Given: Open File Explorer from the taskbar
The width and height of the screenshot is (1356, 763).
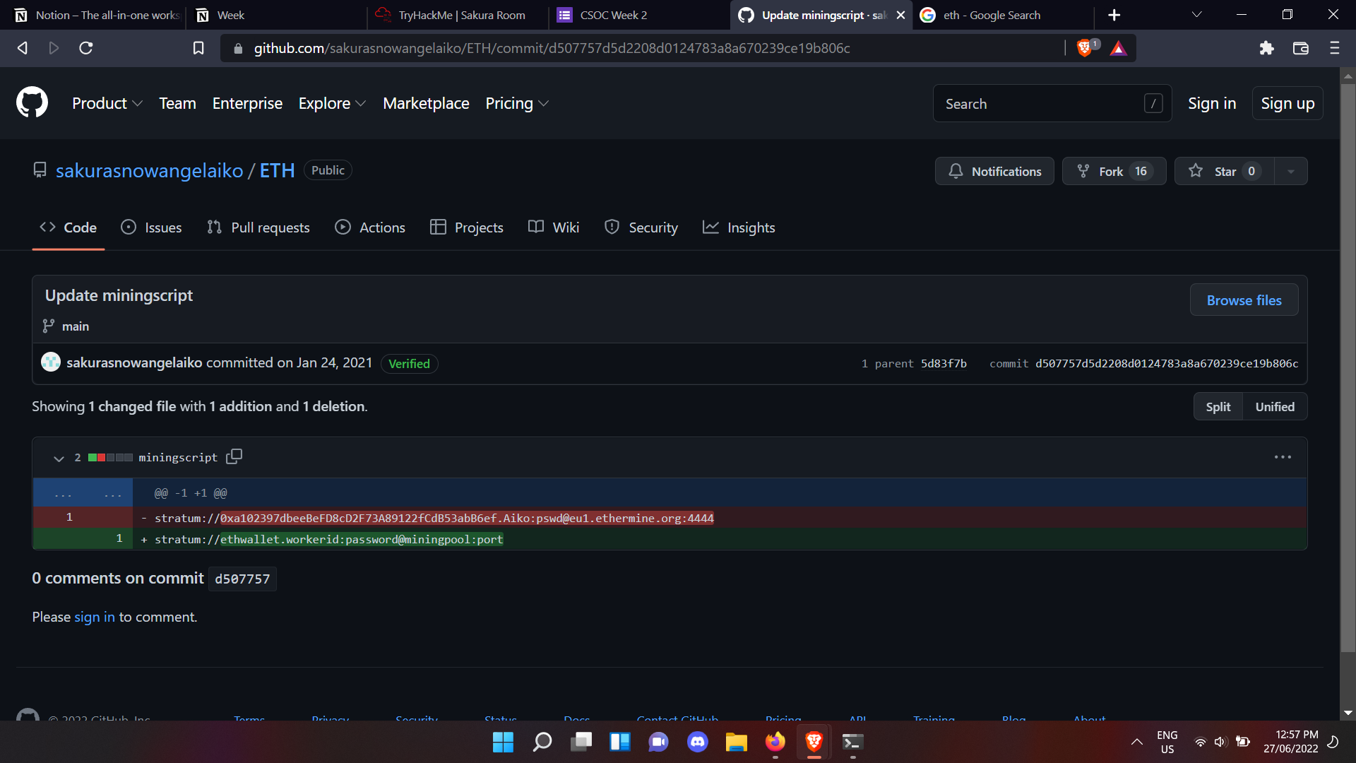Looking at the screenshot, I should click(737, 742).
